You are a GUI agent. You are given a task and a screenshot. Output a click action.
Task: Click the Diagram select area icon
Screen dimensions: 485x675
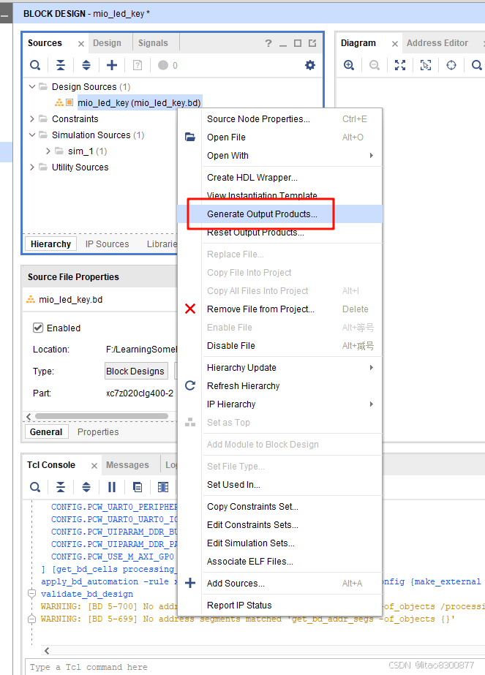point(426,65)
